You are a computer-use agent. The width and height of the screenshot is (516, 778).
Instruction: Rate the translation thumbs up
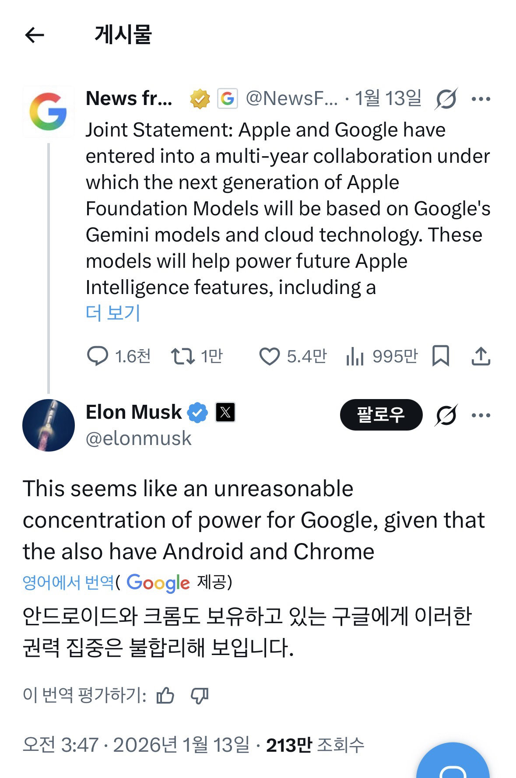165,695
